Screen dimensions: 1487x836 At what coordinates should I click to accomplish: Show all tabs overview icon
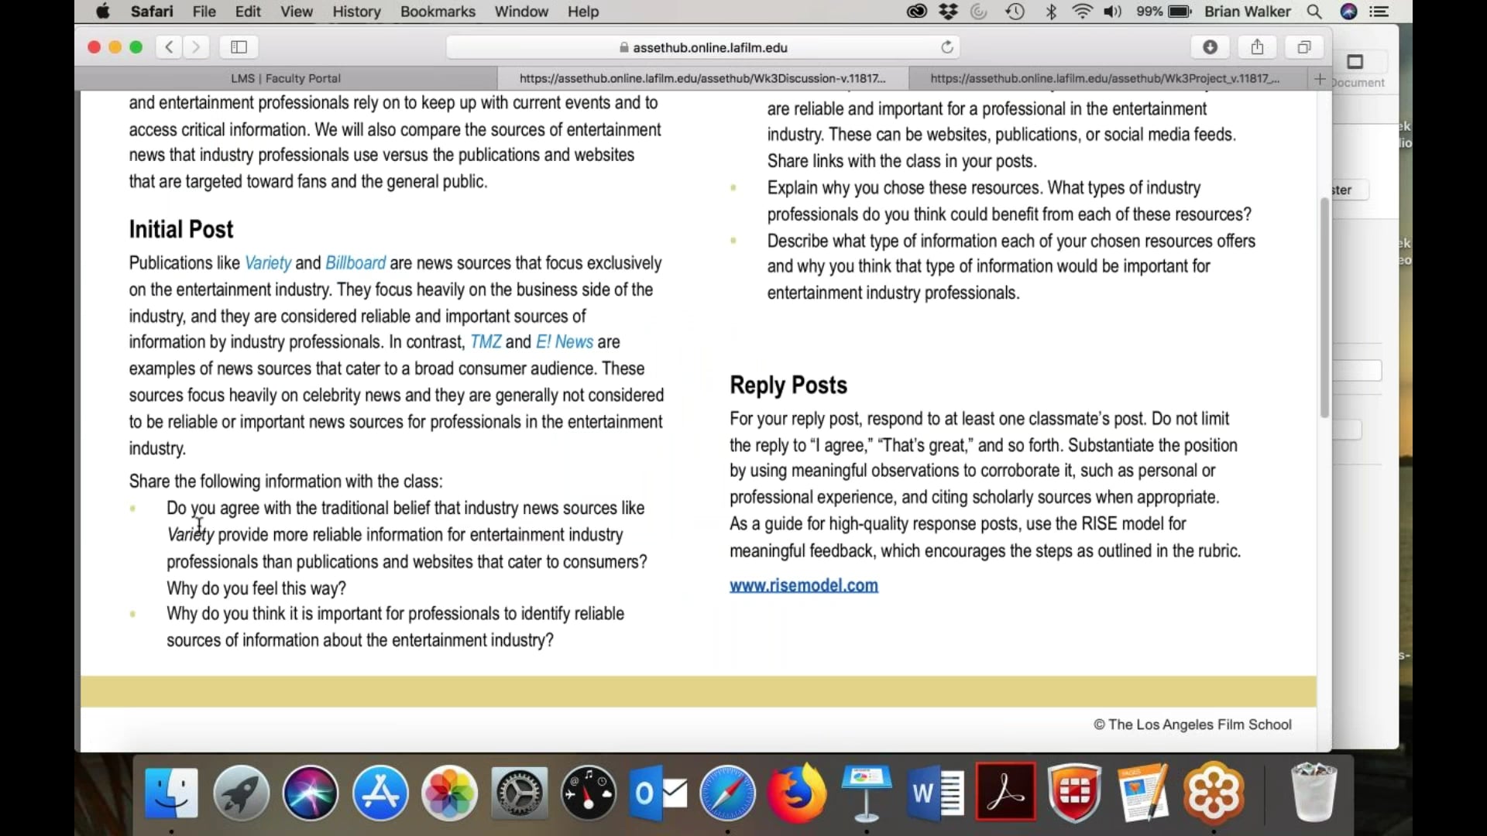pyautogui.click(x=1304, y=47)
